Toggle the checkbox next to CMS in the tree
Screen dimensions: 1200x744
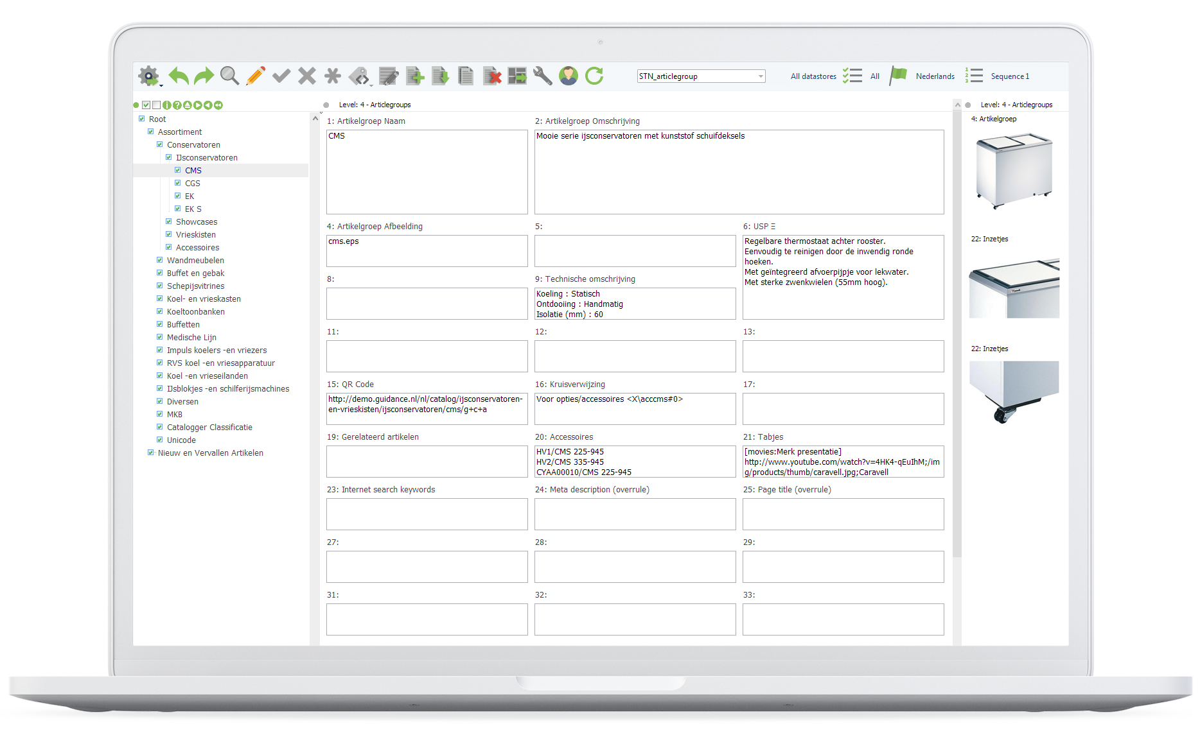coord(178,170)
